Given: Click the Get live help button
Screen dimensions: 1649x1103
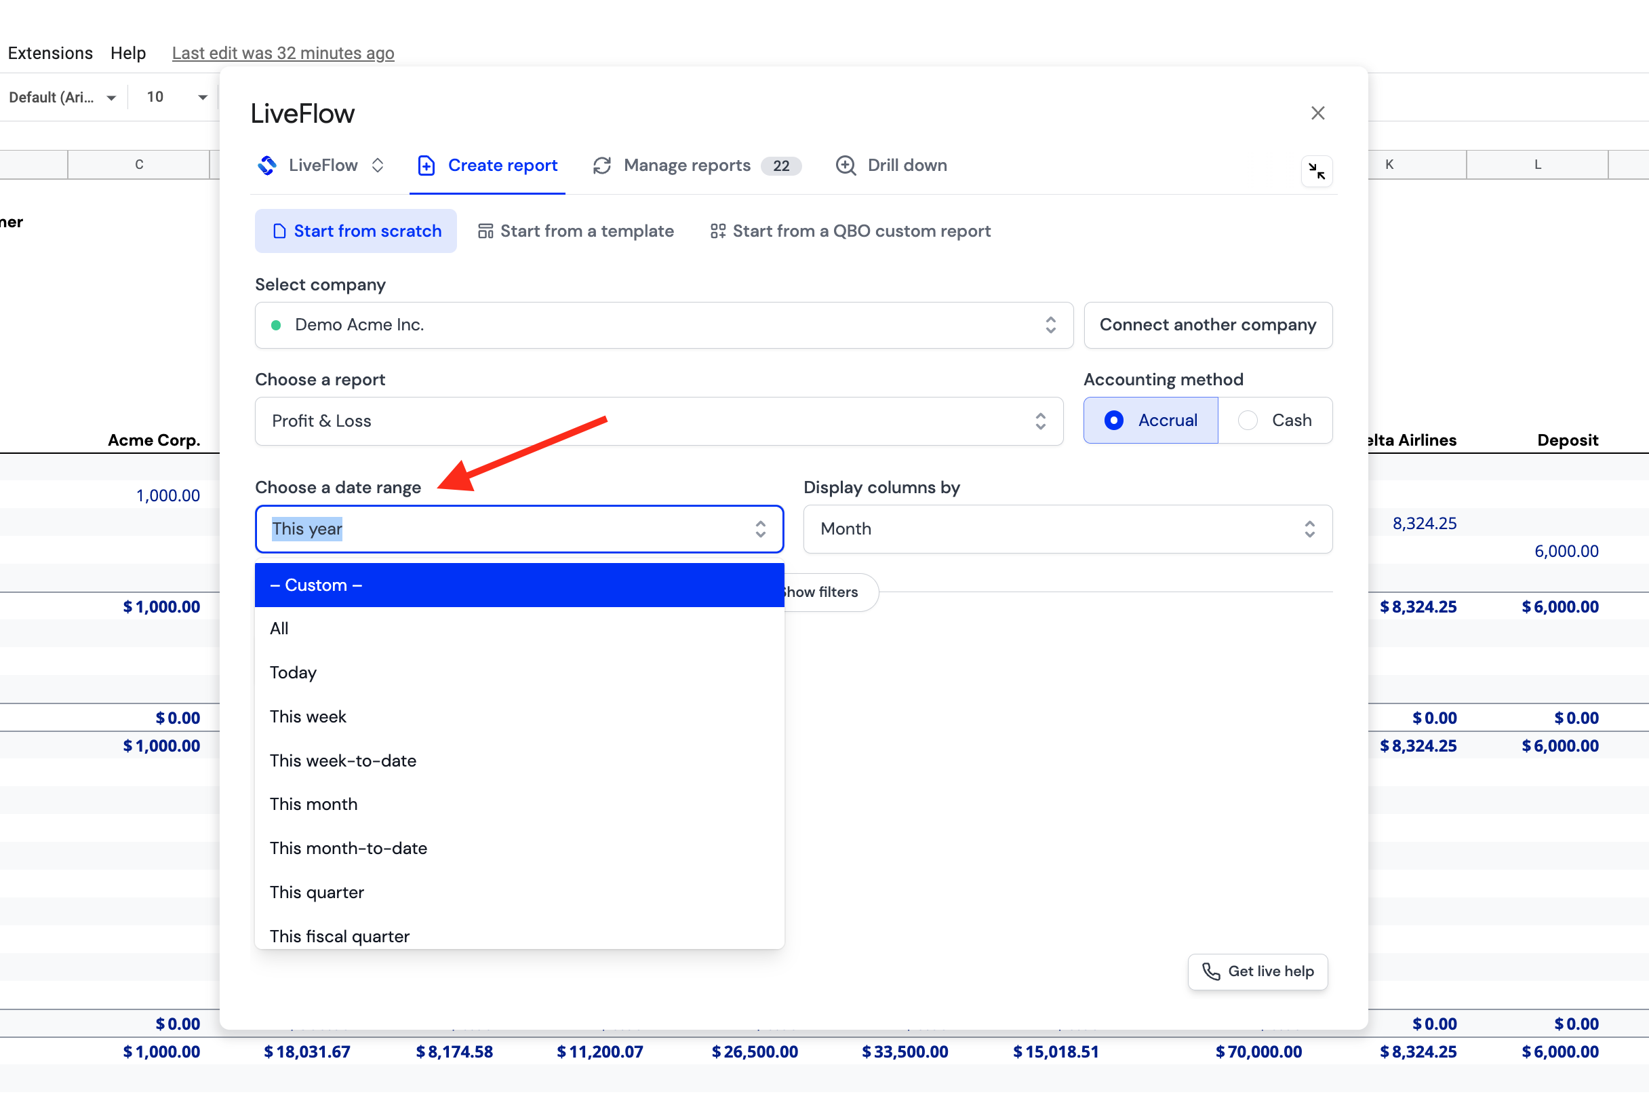Looking at the screenshot, I should pos(1258,971).
